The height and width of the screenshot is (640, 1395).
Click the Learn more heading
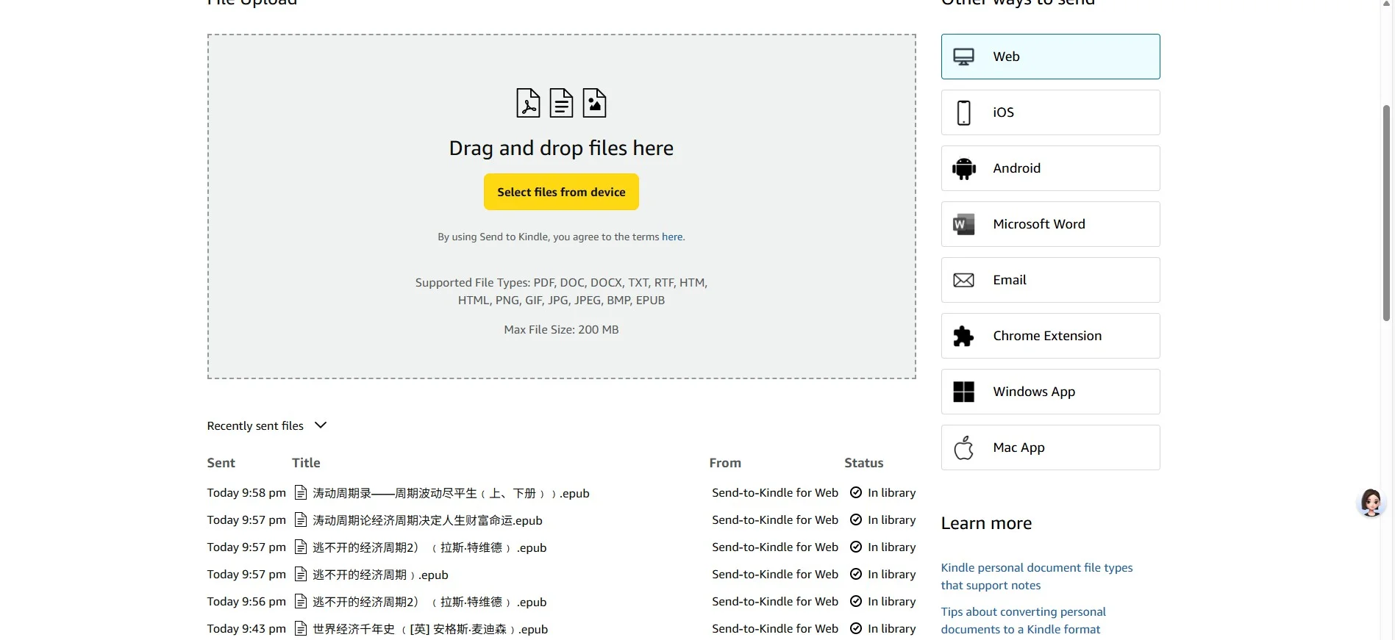pyautogui.click(x=986, y=523)
